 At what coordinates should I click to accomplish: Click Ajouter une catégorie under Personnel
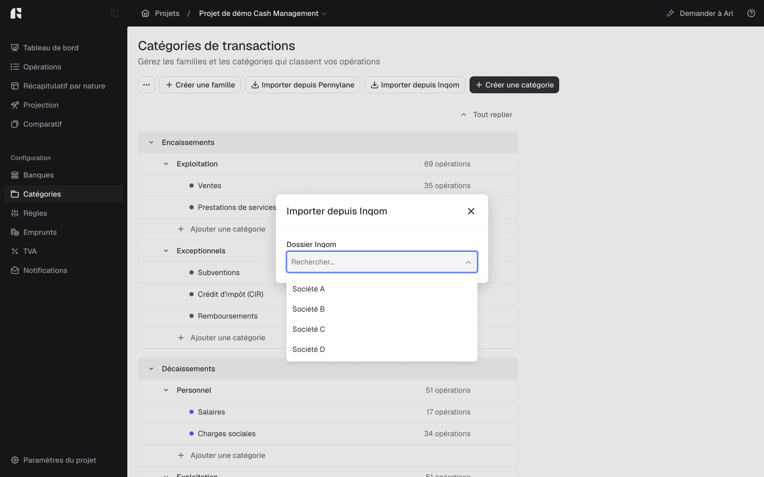click(221, 455)
